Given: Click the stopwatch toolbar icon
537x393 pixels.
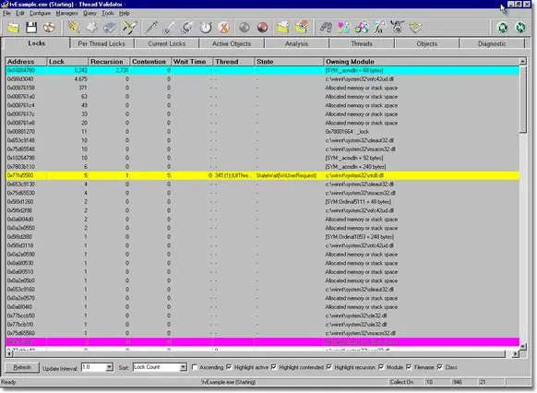Looking at the screenshot, I should 206,28.
